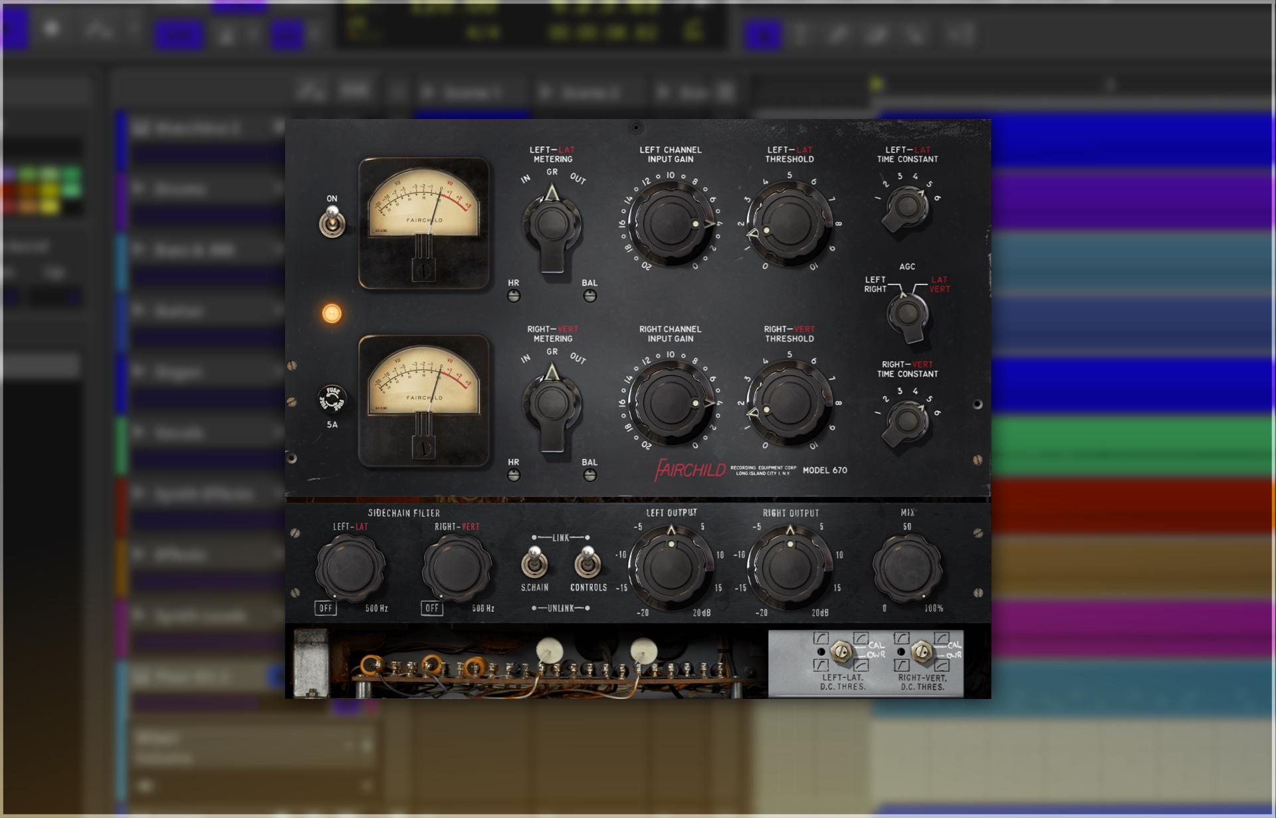Click the Left-Lat VU meter
1276x818 pixels.
tap(424, 223)
